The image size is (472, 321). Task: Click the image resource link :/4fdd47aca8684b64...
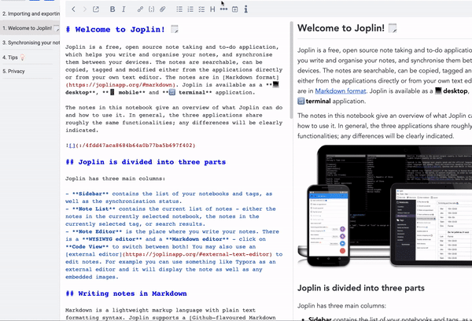pyautogui.click(x=135, y=146)
